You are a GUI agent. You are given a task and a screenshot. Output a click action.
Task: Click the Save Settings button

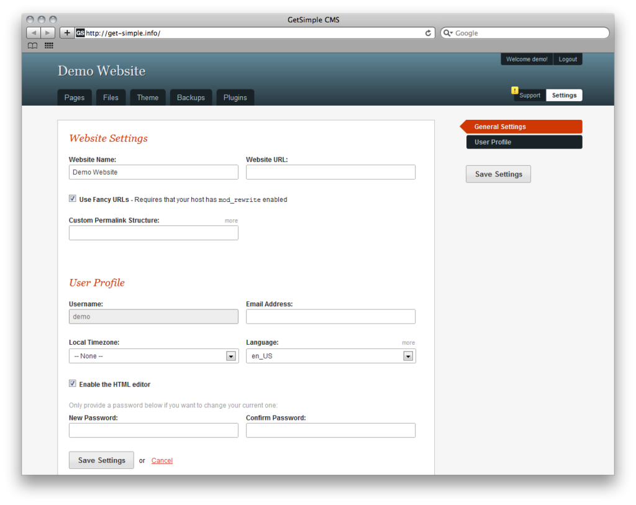click(101, 460)
